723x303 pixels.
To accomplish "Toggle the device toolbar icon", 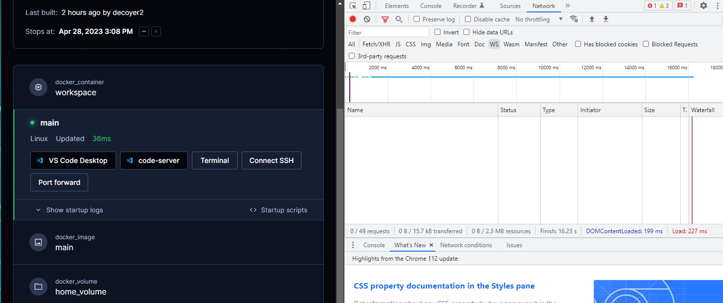I will pyautogui.click(x=366, y=6).
